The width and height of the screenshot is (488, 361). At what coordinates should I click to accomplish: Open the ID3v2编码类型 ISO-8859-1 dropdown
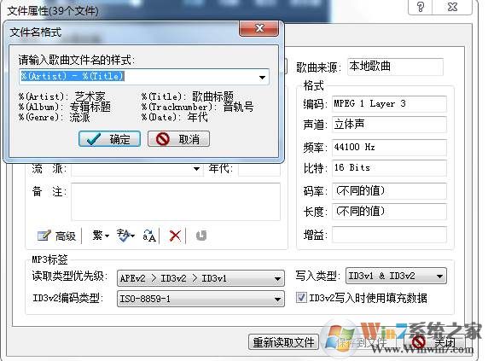click(x=200, y=299)
